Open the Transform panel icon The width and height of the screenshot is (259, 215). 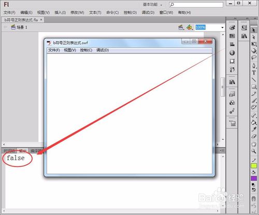tap(232, 61)
